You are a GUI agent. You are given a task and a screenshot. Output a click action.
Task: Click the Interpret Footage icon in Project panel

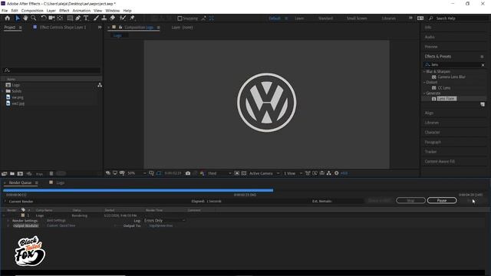pos(4,174)
